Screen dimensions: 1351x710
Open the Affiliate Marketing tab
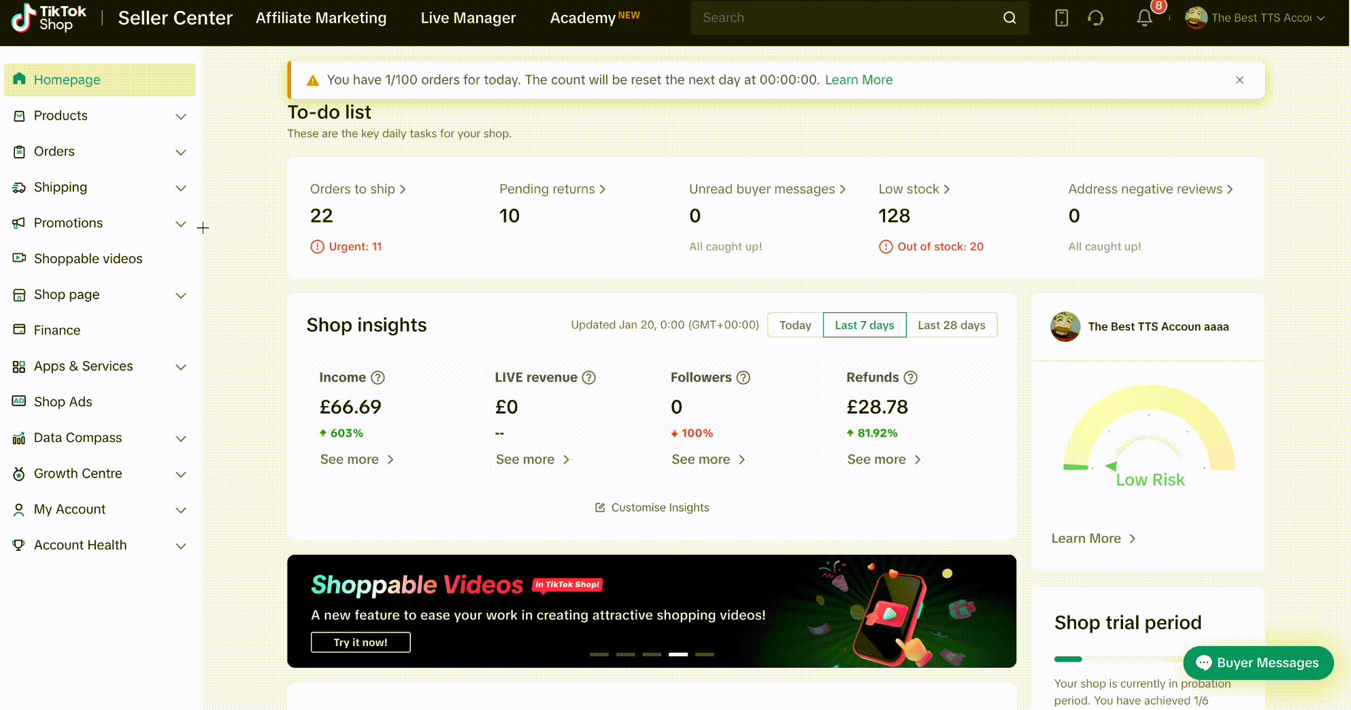tap(321, 18)
